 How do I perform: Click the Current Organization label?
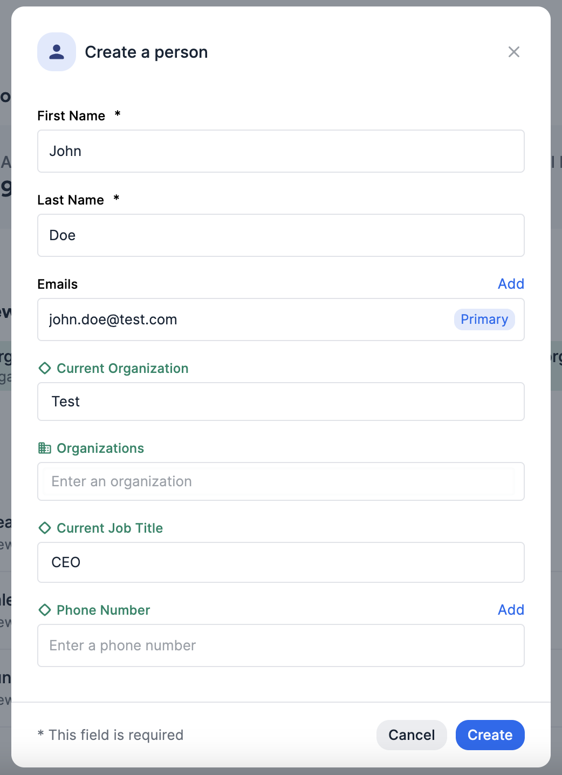point(122,368)
